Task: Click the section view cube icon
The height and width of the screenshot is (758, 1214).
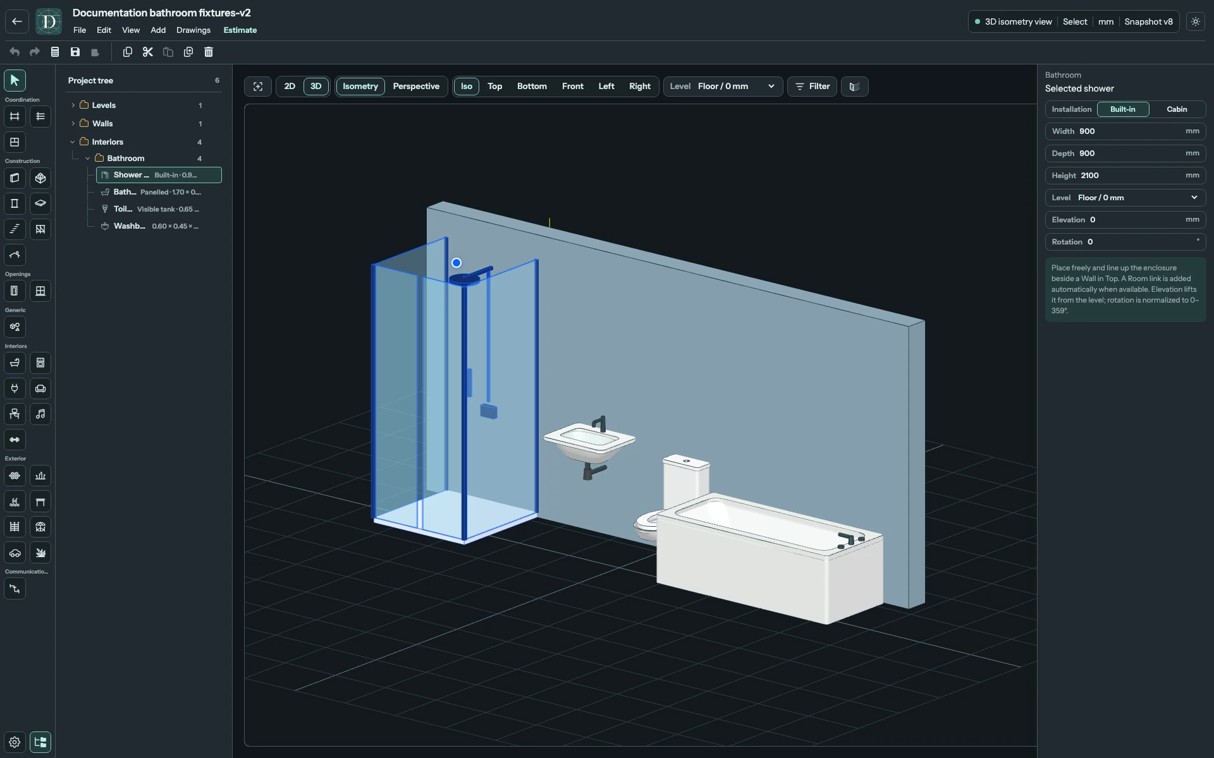Action: (x=854, y=87)
